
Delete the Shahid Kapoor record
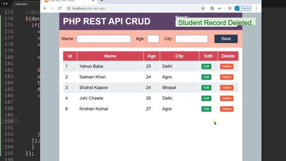coord(227,88)
